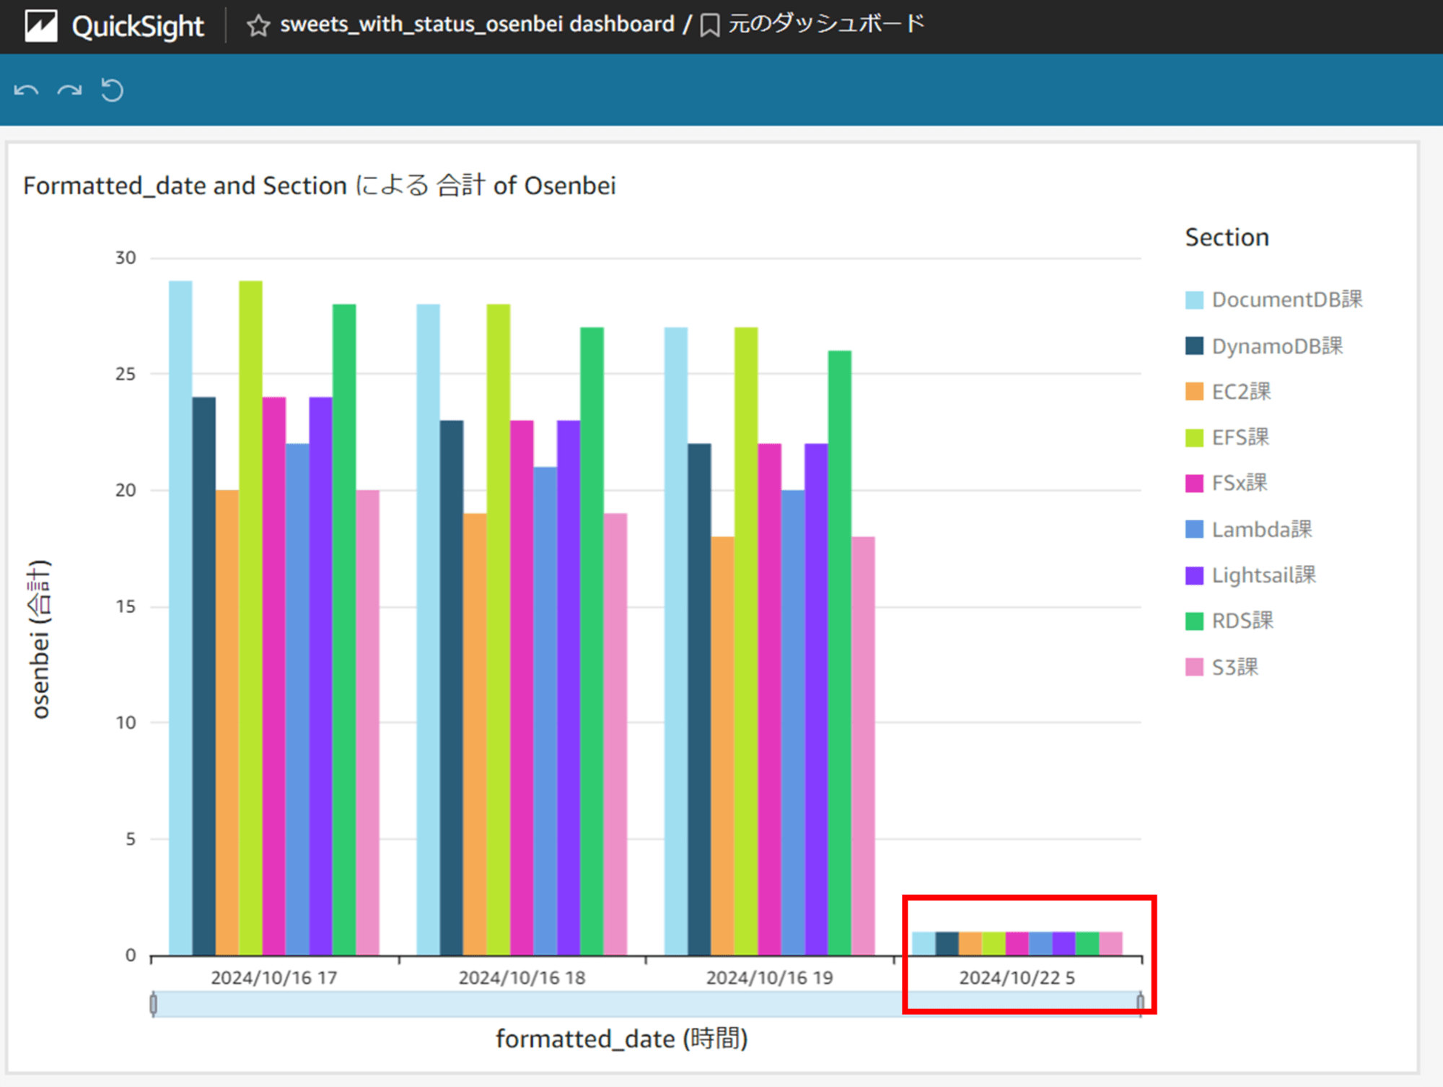Click RDS課 green bar for 2024/10/16 18
The height and width of the screenshot is (1087, 1443).
pos(592,641)
